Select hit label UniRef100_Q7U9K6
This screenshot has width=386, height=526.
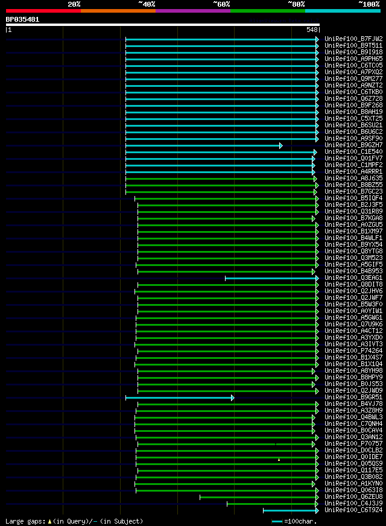click(x=353, y=325)
